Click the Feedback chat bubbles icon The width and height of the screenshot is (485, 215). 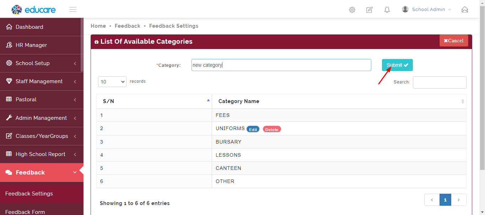[9, 172]
